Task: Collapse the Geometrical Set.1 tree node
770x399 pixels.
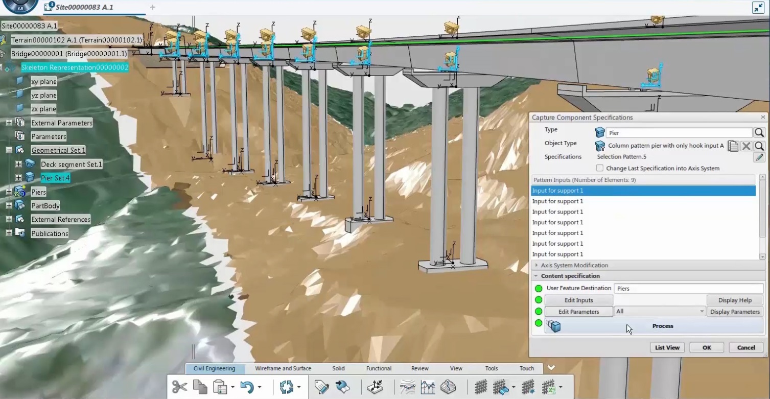Action: 9,150
